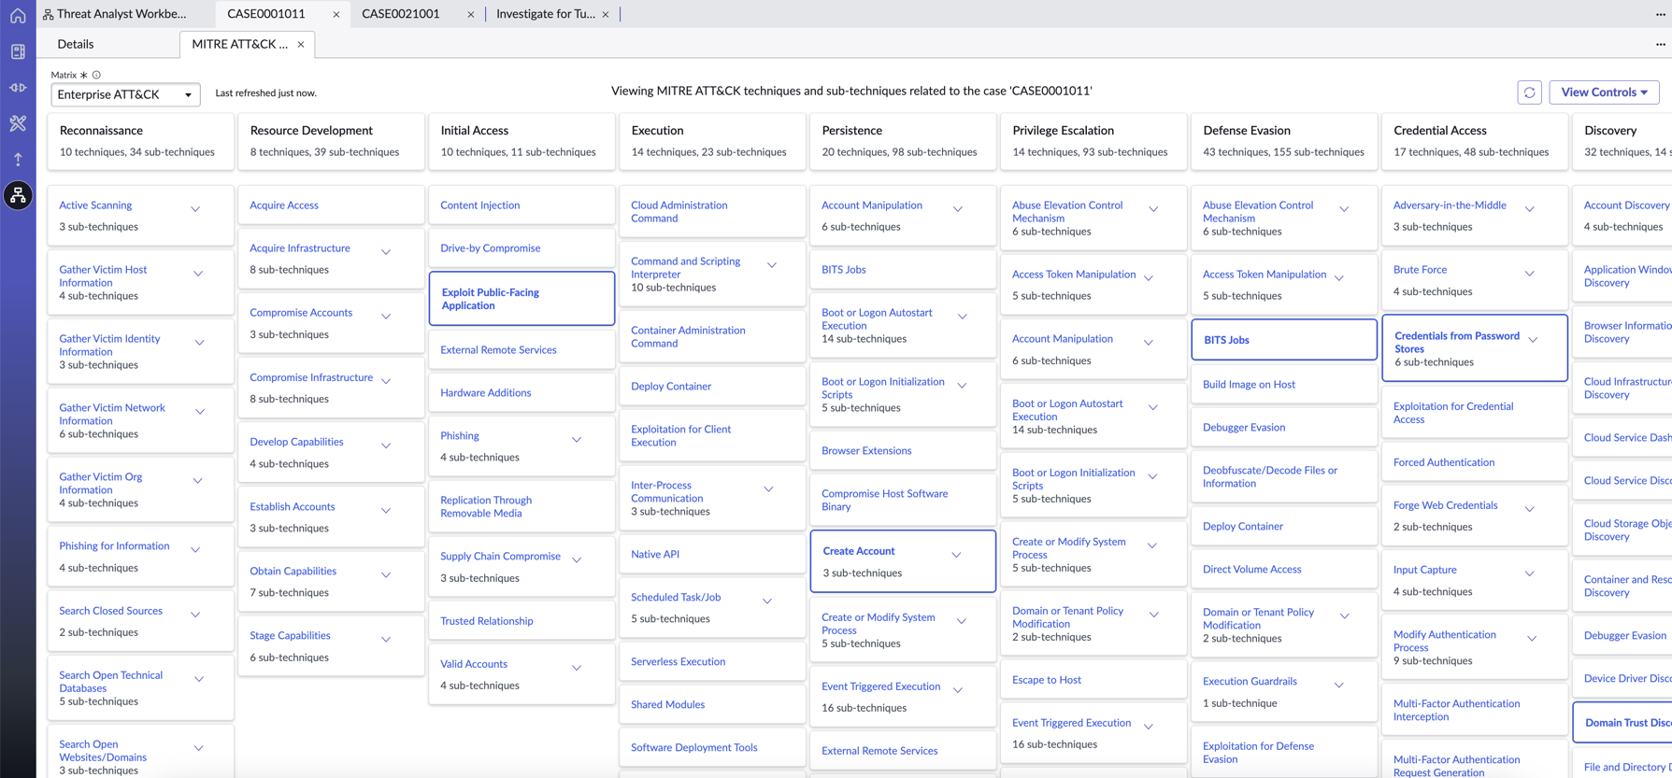Open the Debugger Evasion link in Defense Evasion
Screen dimensions: 1672x778
coord(1244,428)
